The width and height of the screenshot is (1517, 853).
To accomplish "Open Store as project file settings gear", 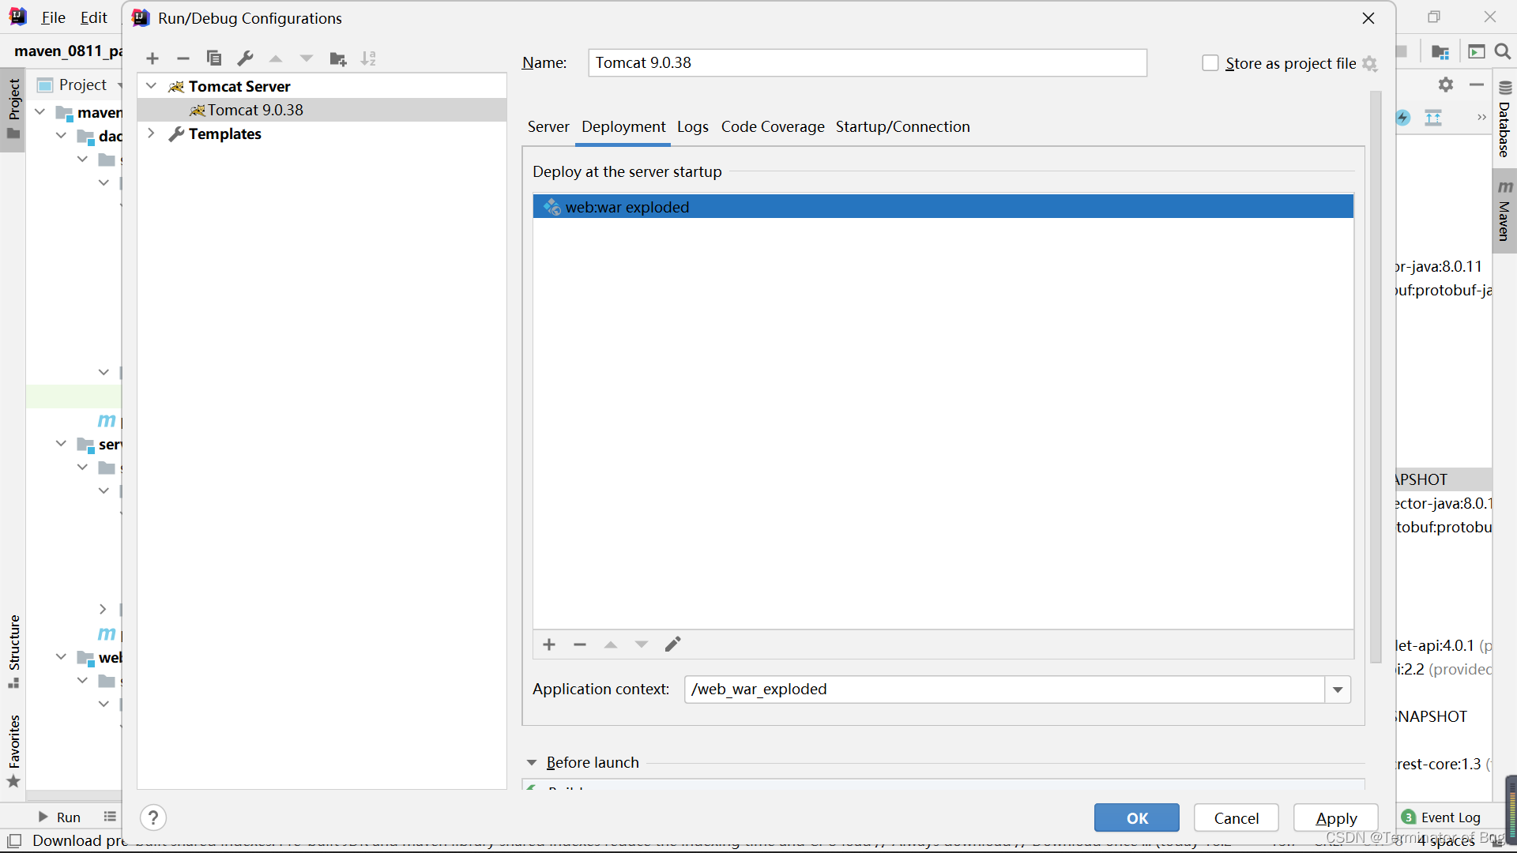I will point(1370,64).
